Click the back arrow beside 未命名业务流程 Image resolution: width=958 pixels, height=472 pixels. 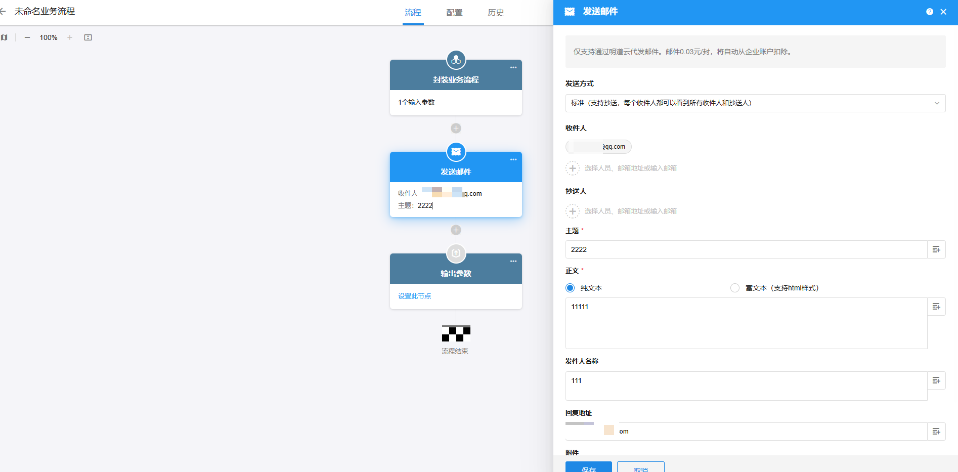(x=3, y=11)
